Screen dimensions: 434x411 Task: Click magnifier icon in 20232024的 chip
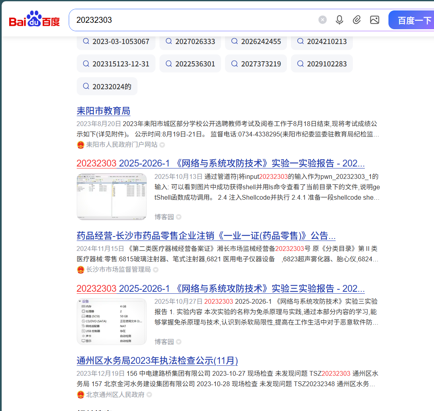[x=86, y=86]
